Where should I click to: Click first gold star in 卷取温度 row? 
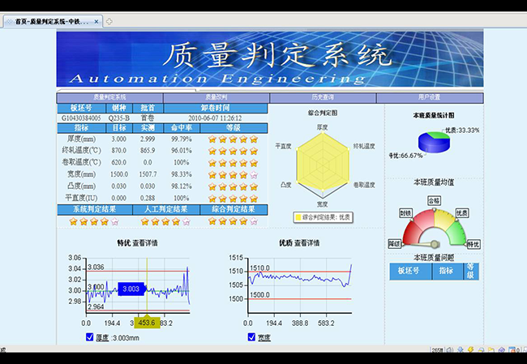pyautogui.click(x=212, y=163)
